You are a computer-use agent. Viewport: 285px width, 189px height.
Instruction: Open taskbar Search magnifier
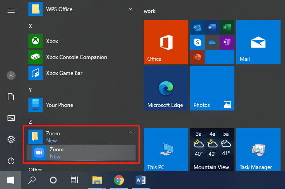32,180
